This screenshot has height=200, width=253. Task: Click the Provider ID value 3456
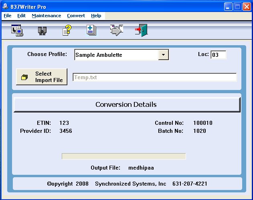pos(66,131)
